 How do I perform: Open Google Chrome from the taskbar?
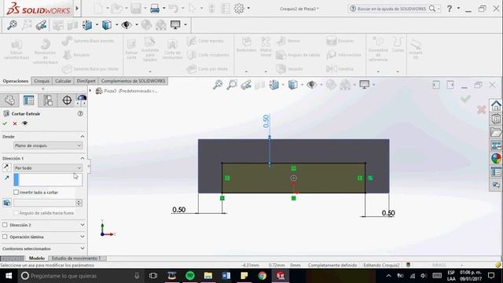(262, 276)
